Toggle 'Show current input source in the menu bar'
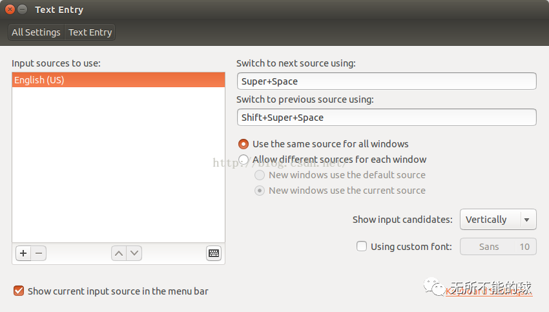Screen dimensions: 549x312 point(19,291)
